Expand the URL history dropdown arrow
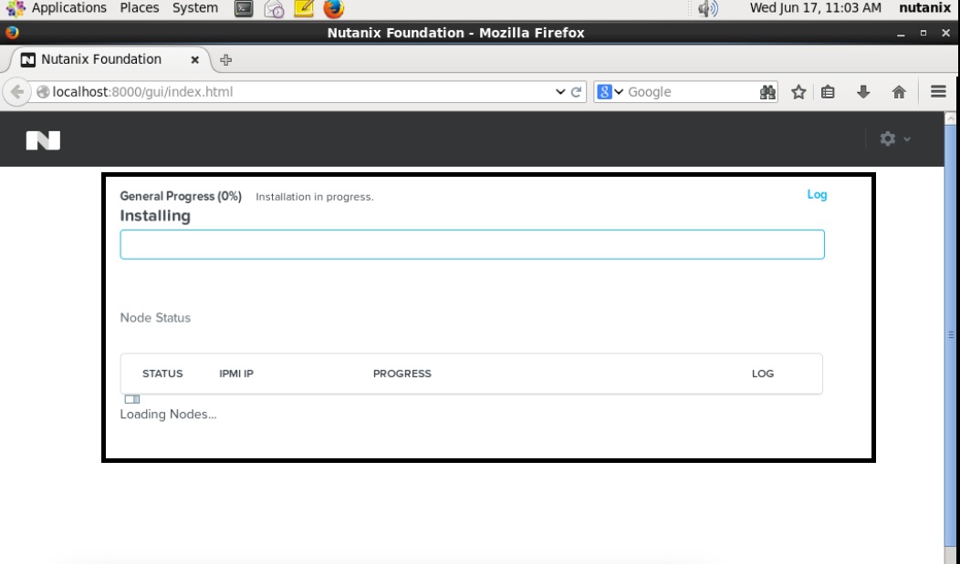Viewport: 960px width, 564px height. tap(560, 92)
